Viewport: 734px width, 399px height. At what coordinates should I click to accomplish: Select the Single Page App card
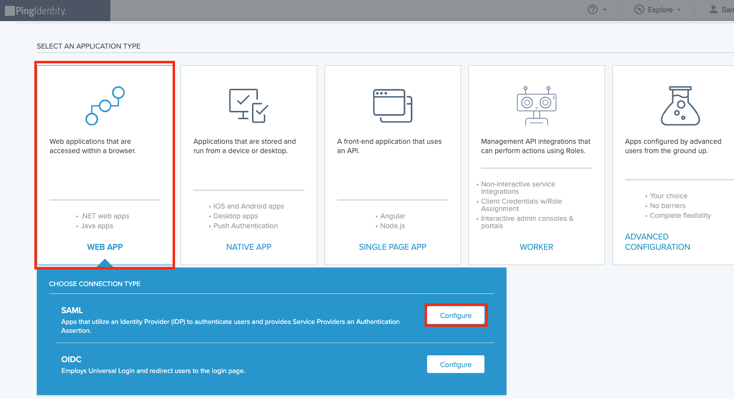point(392,164)
